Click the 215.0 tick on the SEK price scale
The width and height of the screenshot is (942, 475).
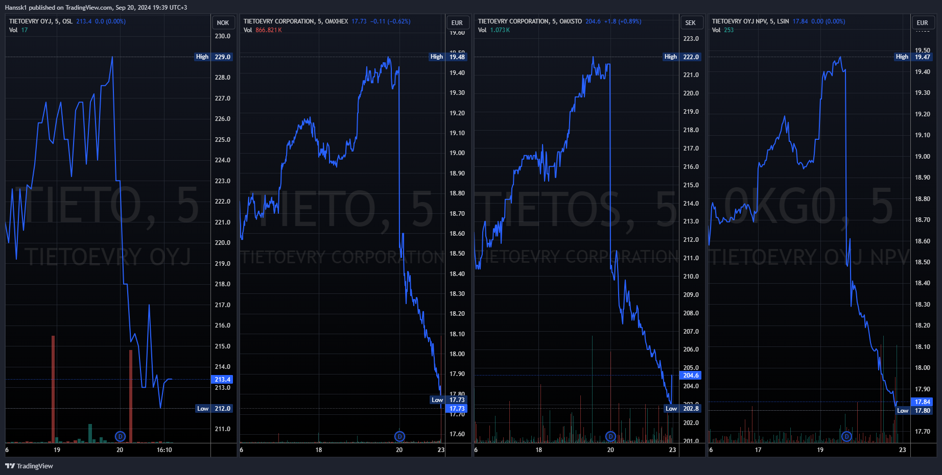[x=691, y=185]
